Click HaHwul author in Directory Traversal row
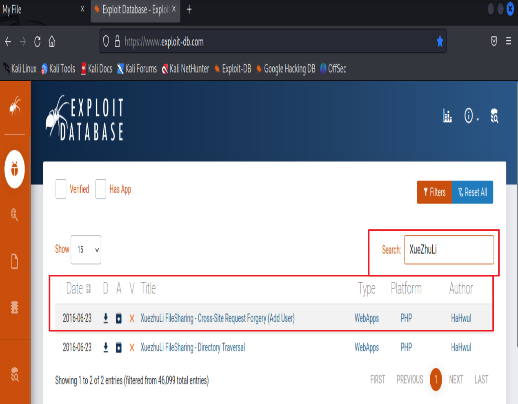The height and width of the screenshot is (404, 518). pyautogui.click(x=461, y=347)
